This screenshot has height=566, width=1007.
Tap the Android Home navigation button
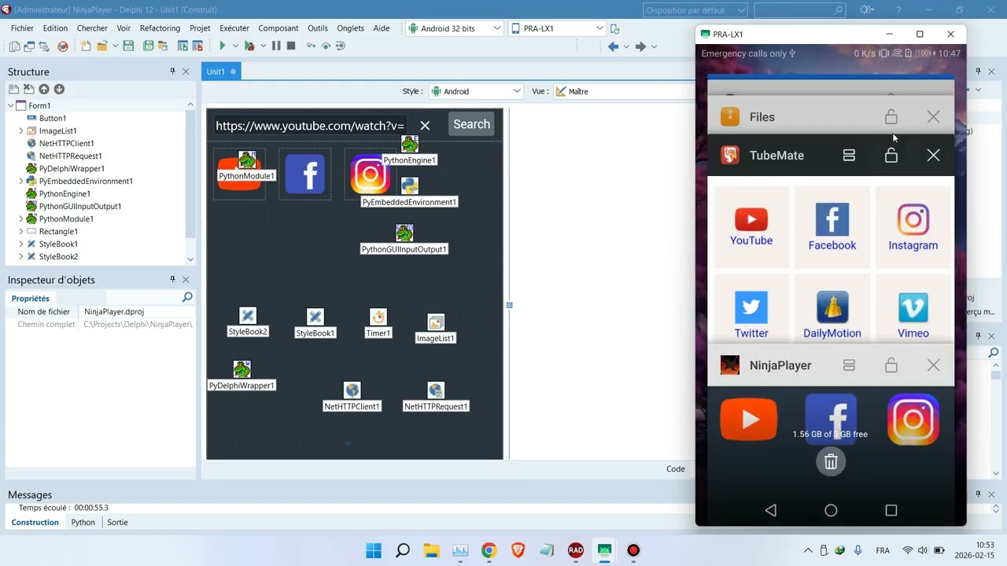coord(831,510)
